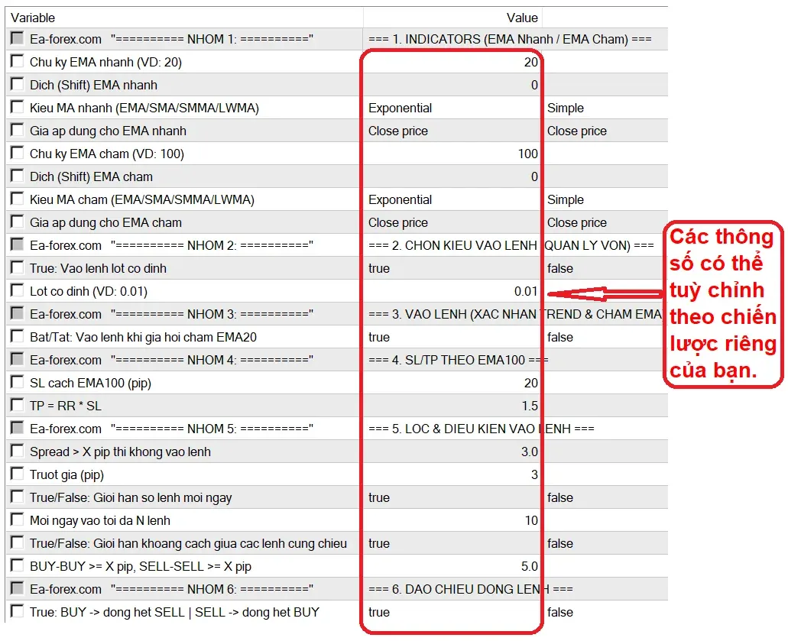Enable Moi ngay vao toi da N lenh checkbox
Screen dimensions: 788x641
coord(17,520)
